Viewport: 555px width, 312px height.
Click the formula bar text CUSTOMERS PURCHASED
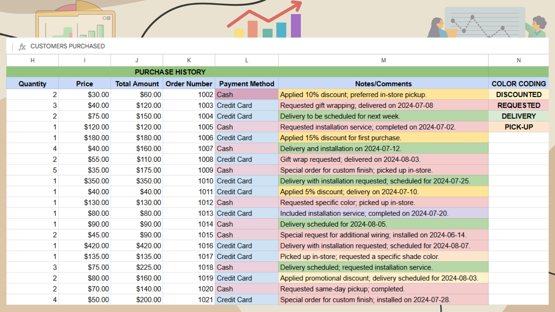click(x=67, y=46)
